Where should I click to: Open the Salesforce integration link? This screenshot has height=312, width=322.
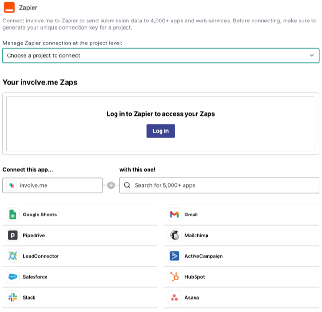click(x=35, y=277)
